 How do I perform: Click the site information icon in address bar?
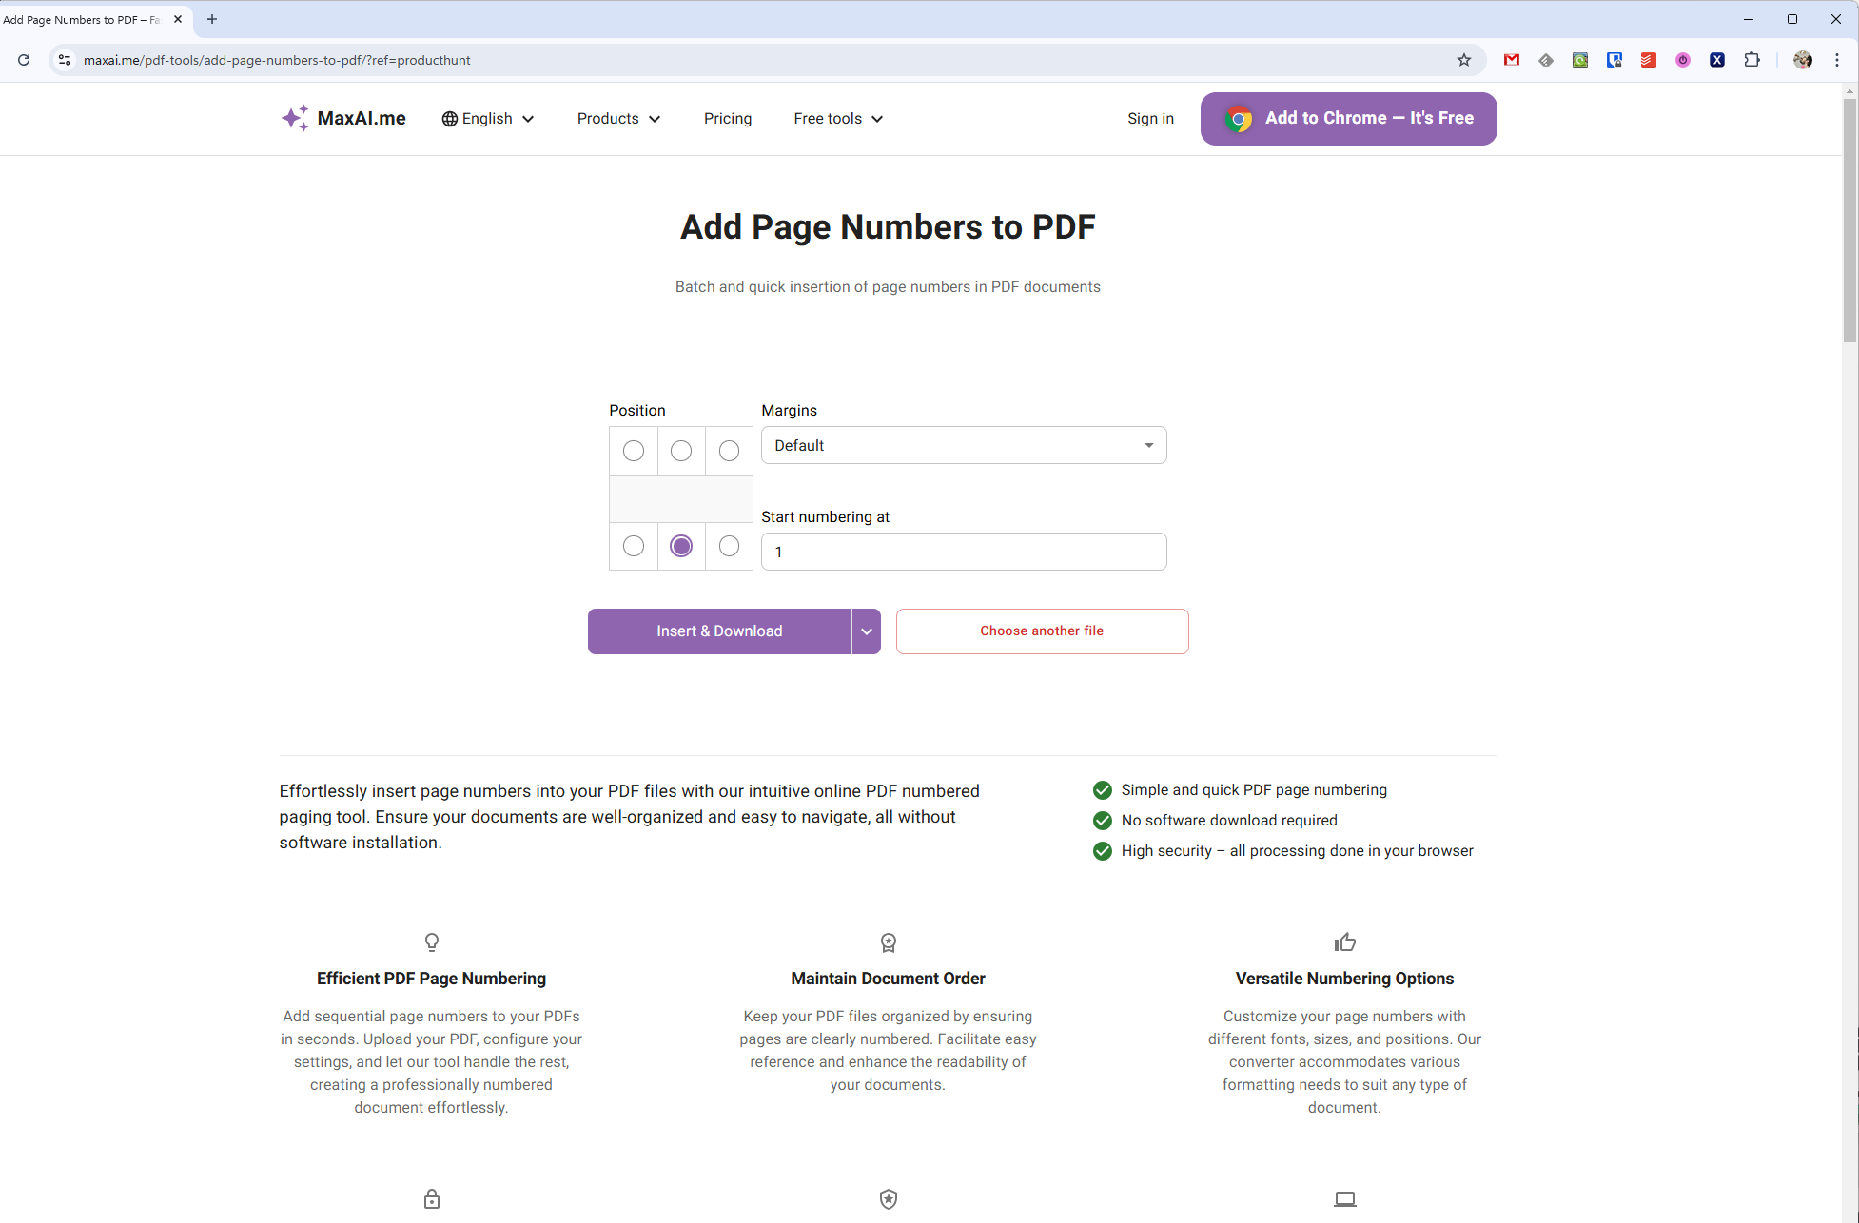pyautogui.click(x=65, y=60)
